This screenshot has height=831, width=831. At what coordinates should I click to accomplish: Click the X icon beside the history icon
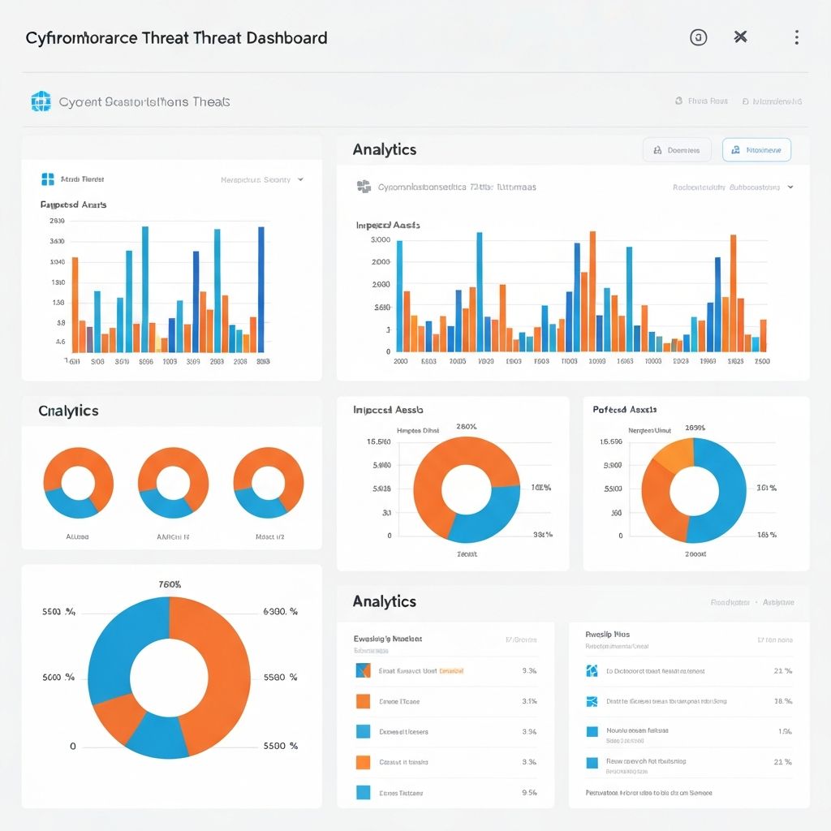(739, 37)
